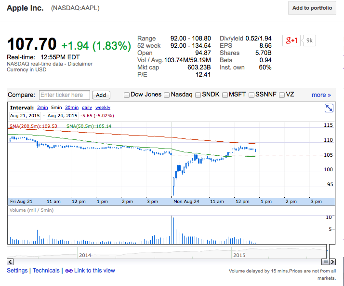
Task: Enable the MSFT comparison checkbox
Action: (x=225, y=95)
